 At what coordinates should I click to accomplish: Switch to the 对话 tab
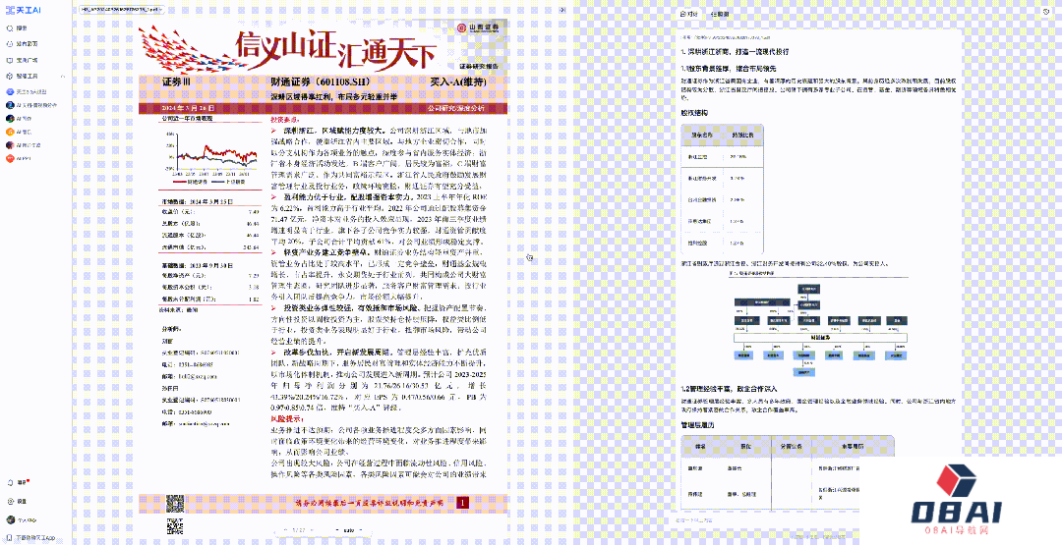click(x=690, y=16)
